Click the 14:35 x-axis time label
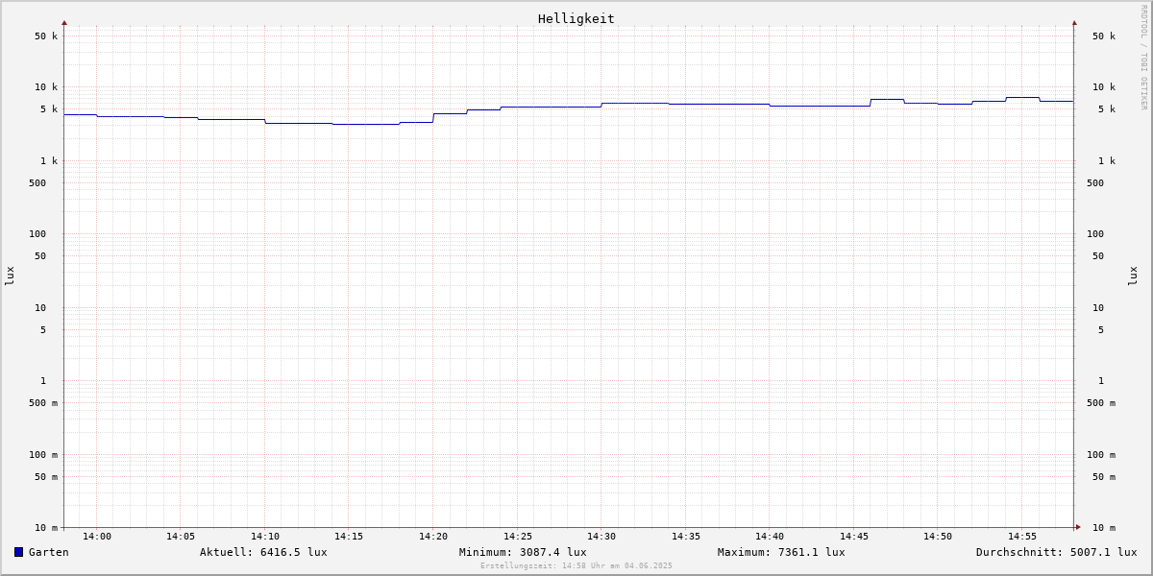The height and width of the screenshot is (576, 1153). 686,537
